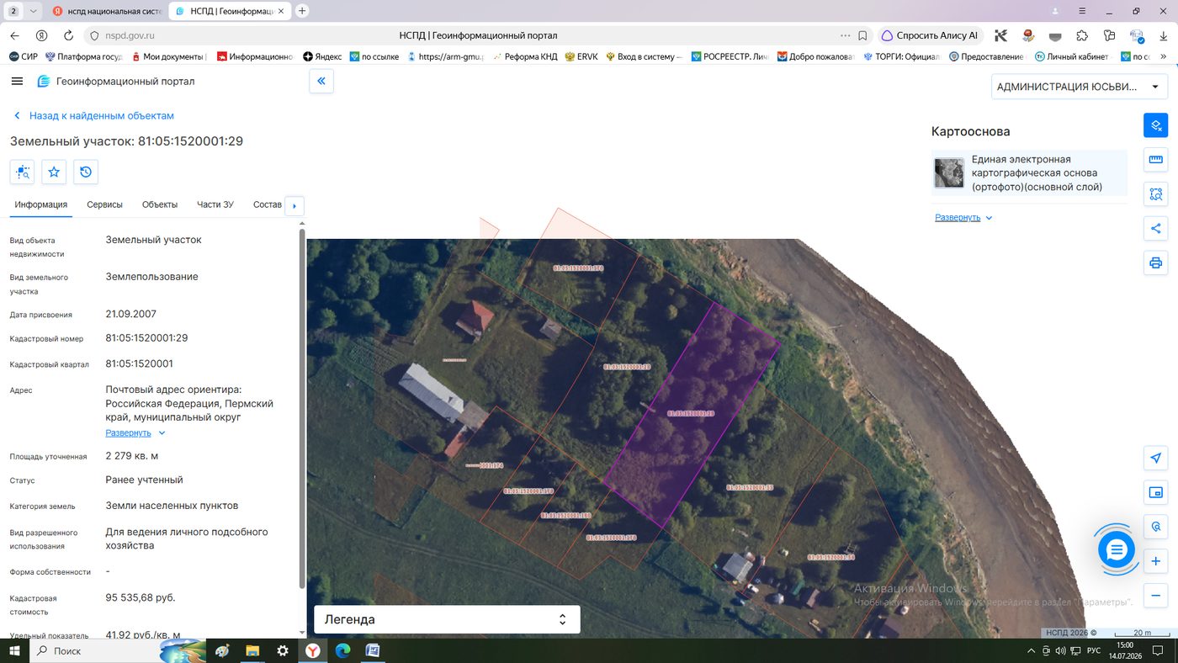This screenshot has height=663, width=1178.
Task: Print the map
Action: tap(1156, 263)
